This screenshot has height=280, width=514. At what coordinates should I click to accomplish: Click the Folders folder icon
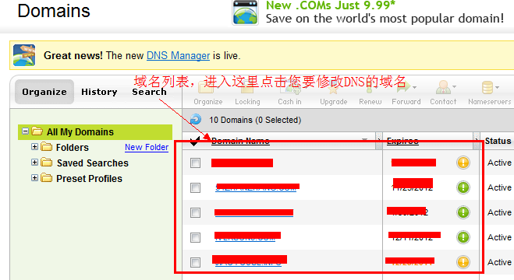coord(47,147)
